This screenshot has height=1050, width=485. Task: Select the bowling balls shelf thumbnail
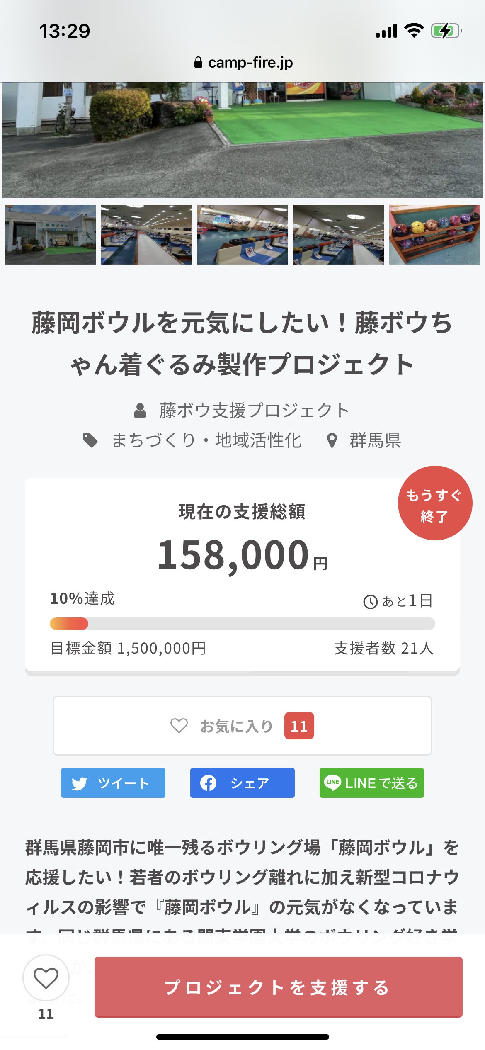434,235
